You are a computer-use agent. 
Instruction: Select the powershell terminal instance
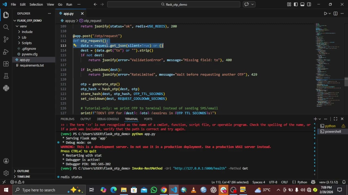pyautogui.click(x=333, y=132)
